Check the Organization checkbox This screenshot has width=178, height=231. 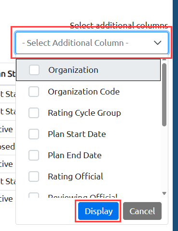(34, 70)
